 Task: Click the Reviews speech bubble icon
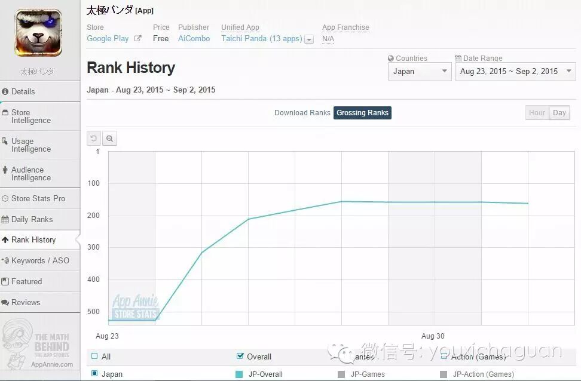[5, 302]
